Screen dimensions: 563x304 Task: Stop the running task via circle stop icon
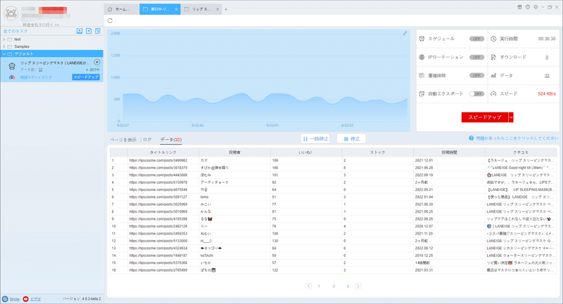coord(97,62)
